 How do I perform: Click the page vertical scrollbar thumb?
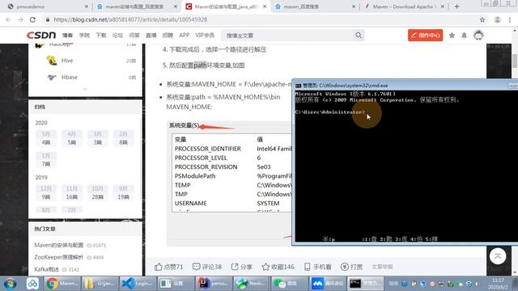[515, 61]
